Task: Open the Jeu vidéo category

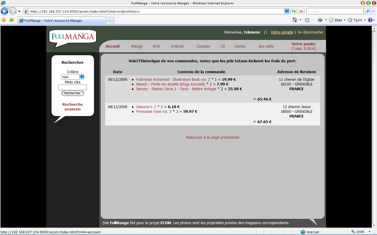Action: (266, 46)
